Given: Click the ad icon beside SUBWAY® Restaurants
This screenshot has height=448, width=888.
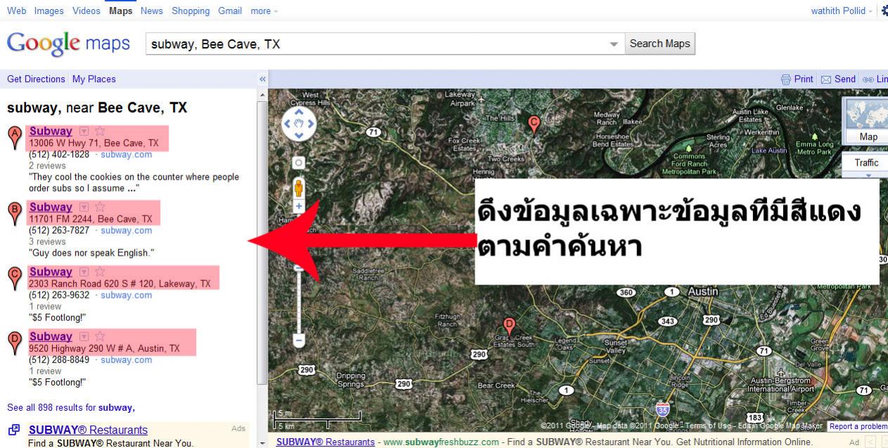Looking at the screenshot, I should click(x=13, y=430).
